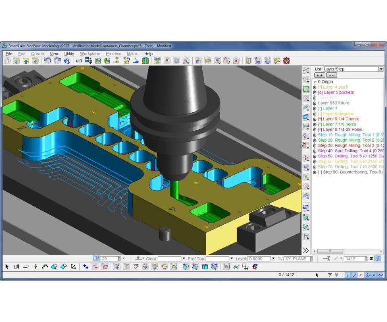Toggle the last snap button in status bar
This screenshot has height=322, width=387.
click(x=381, y=275)
